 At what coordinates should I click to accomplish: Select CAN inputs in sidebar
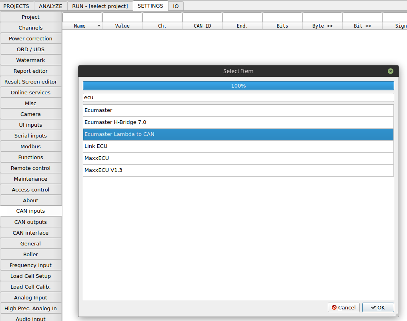pos(31,211)
